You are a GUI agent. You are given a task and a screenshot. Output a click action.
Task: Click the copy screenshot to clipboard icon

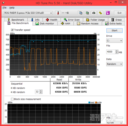(87, 13)
